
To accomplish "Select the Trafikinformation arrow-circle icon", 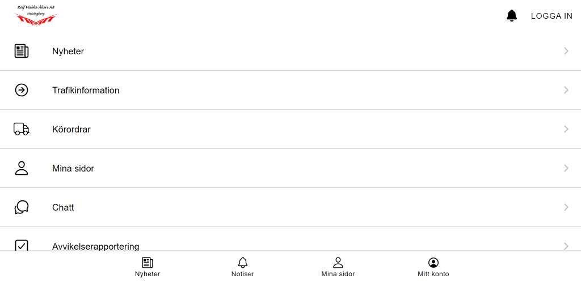I will pos(22,90).
